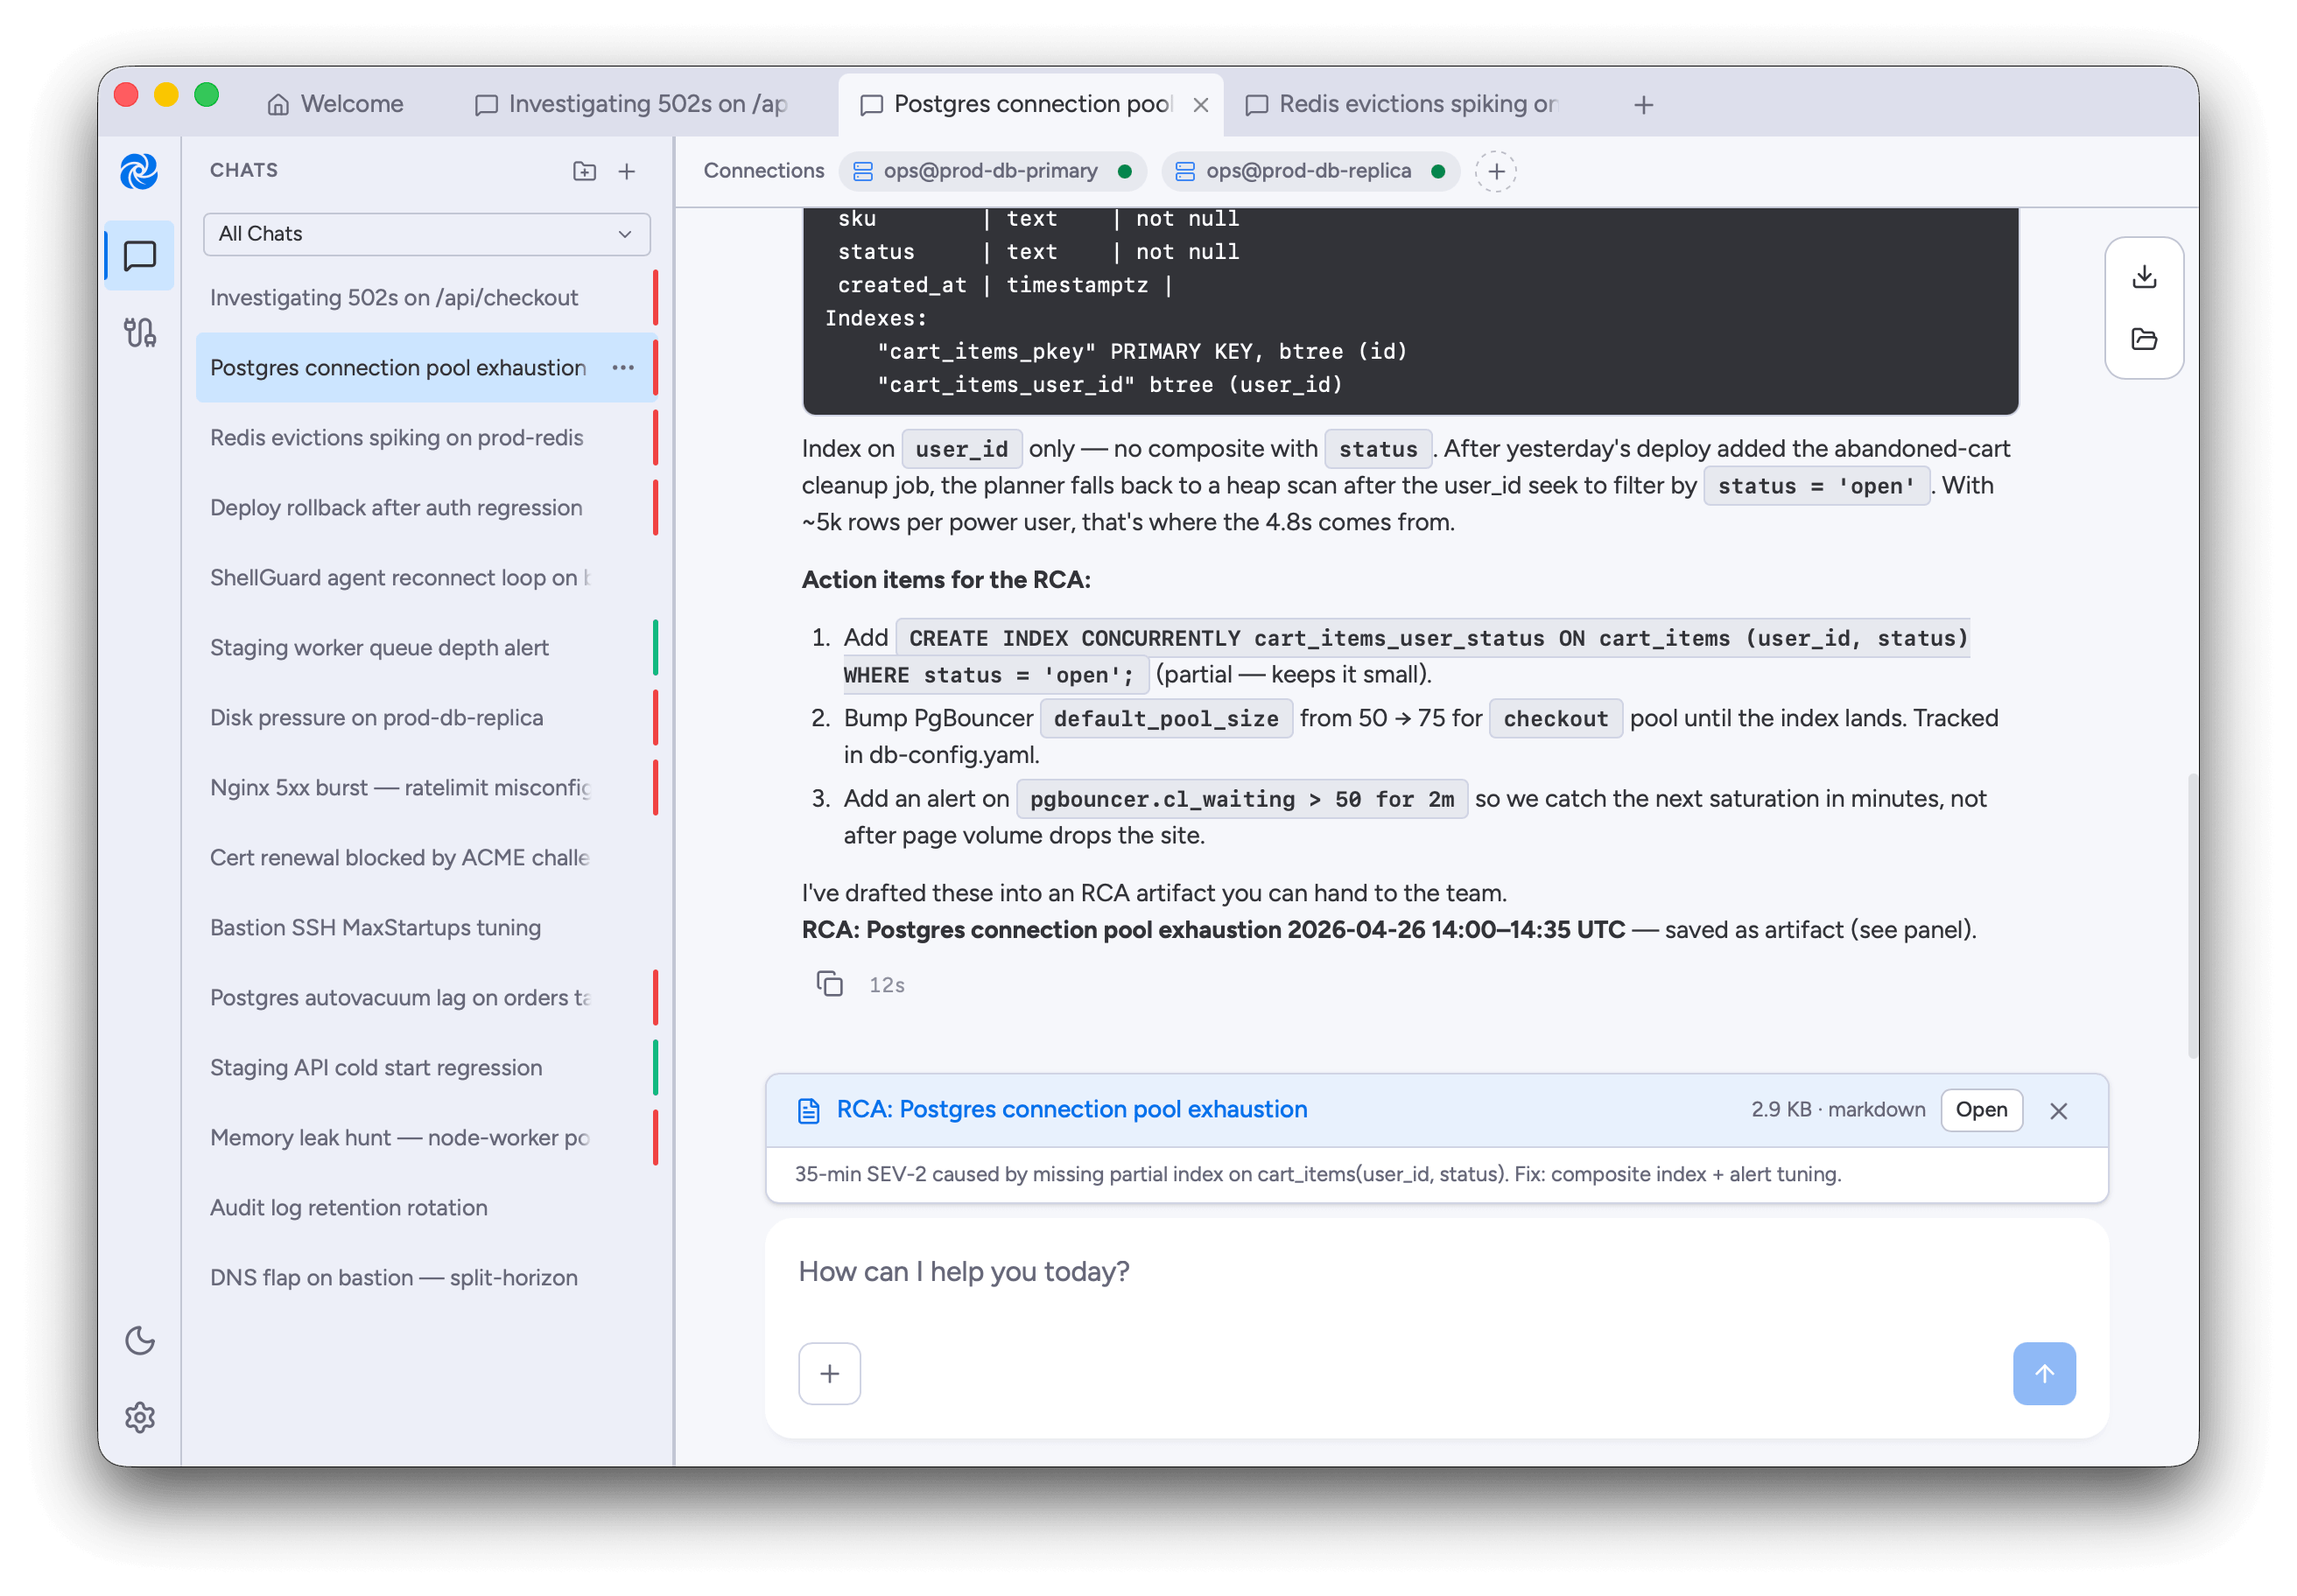Click the Connections label
Image resolution: width=2297 pixels, height=1596 pixels.
point(763,171)
